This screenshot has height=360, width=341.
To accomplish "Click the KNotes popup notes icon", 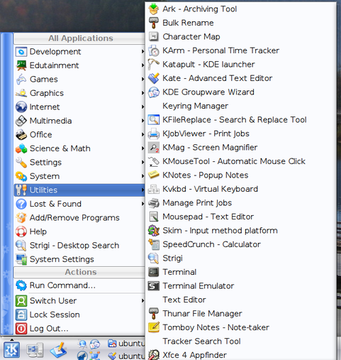I will point(154,175).
